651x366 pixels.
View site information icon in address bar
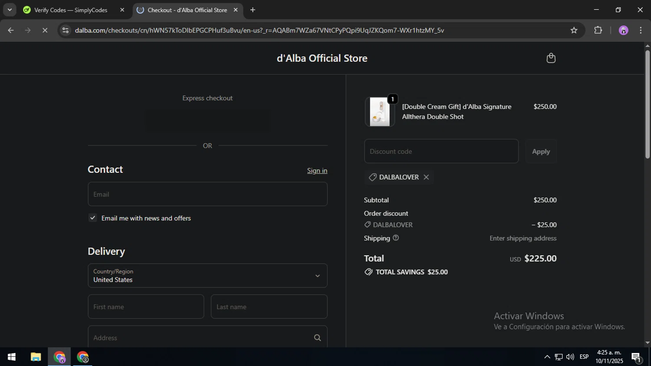click(66, 30)
